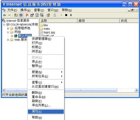Open the 窗口(W) menu
Viewport: 140px width, 120px height.
tap(53, 10)
